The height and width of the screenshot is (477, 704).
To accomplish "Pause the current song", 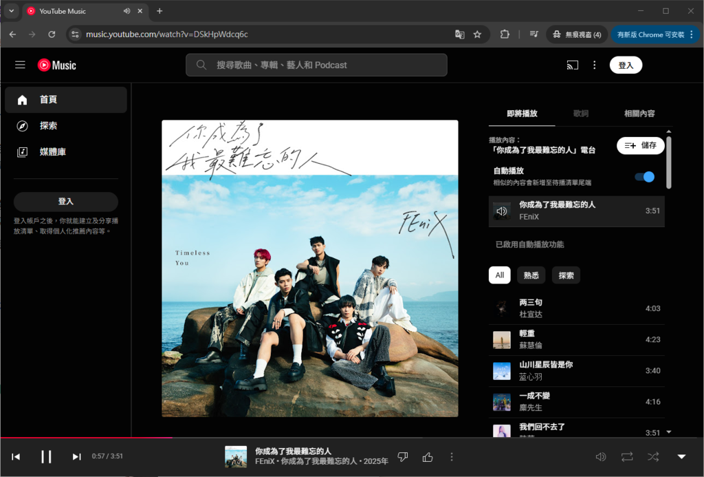I will click(46, 457).
